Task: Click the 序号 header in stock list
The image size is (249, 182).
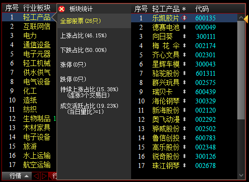Action: (141, 9)
